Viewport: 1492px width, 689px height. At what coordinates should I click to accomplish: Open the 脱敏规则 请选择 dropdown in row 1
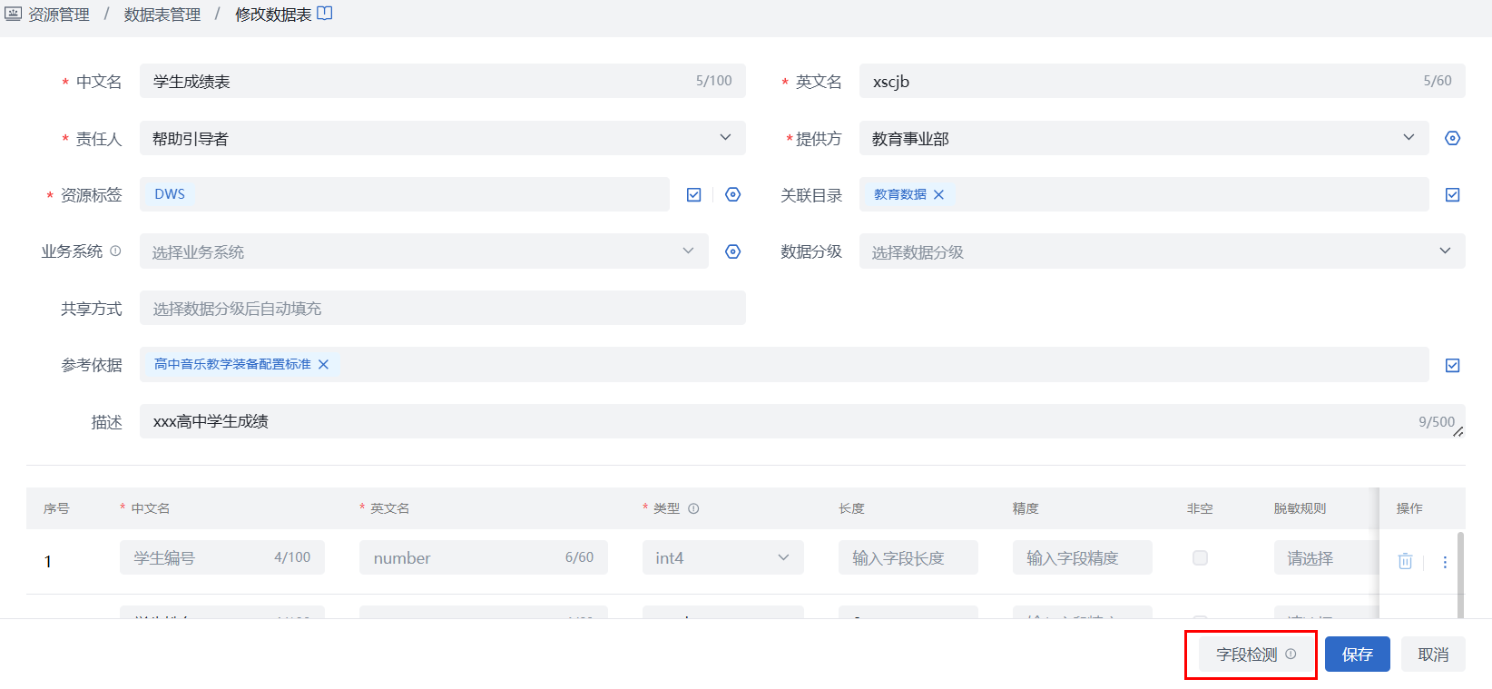pyautogui.click(x=1326, y=557)
